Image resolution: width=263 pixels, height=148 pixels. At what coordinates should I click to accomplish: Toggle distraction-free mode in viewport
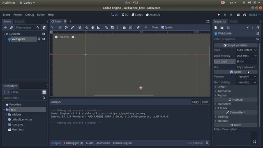point(208,21)
